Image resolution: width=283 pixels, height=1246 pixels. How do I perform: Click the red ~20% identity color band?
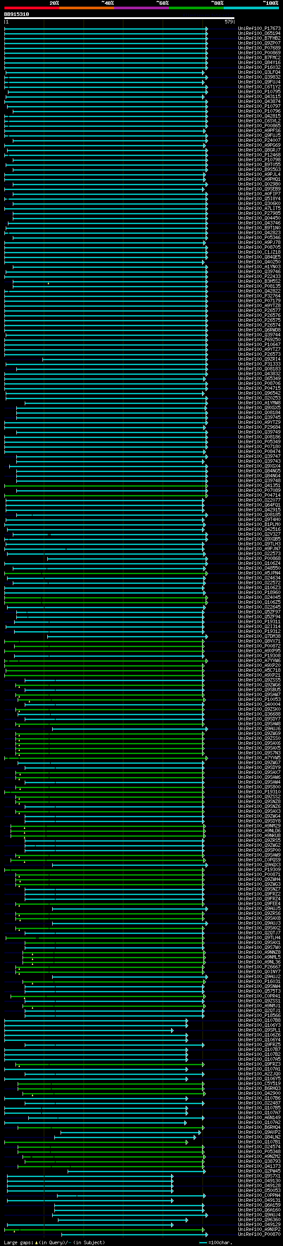(32, 8)
